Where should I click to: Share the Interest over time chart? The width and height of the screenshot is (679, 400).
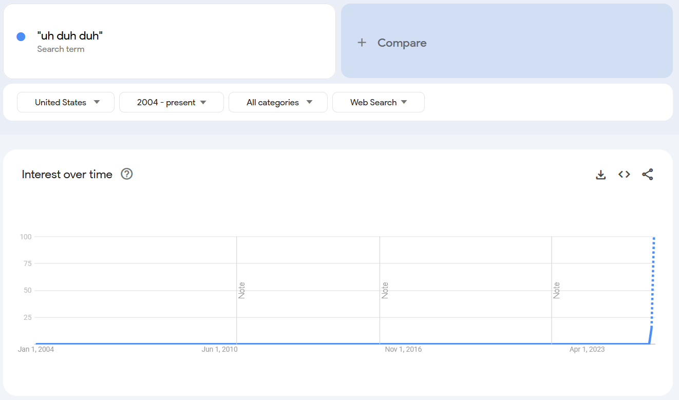[x=647, y=175]
